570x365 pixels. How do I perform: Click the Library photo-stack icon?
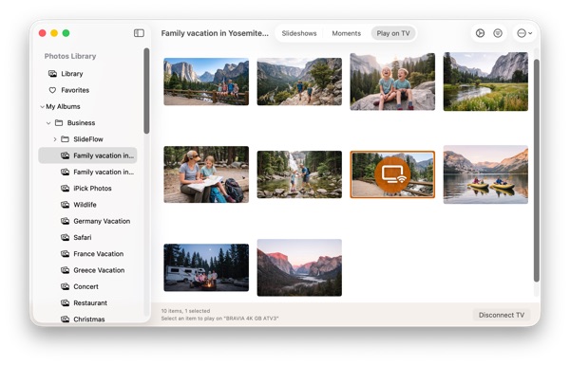[x=52, y=74]
